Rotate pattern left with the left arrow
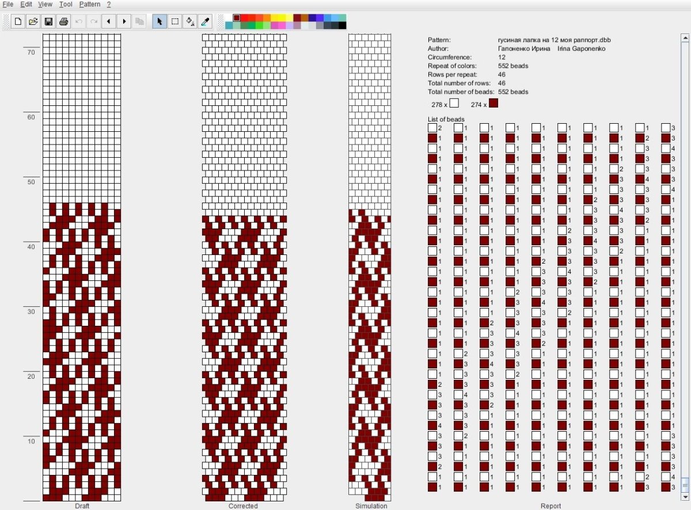Viewport: 691px width, 510px height. pos(109,22)
